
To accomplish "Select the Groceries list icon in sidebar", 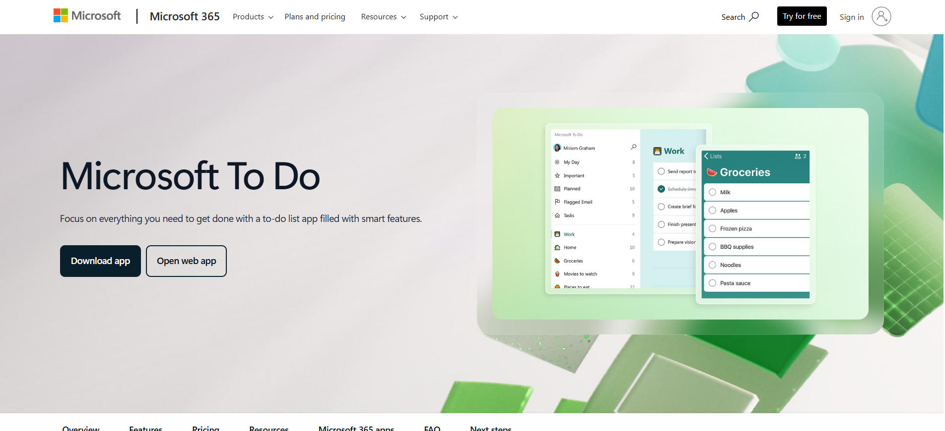I will [x=557, y=261].
